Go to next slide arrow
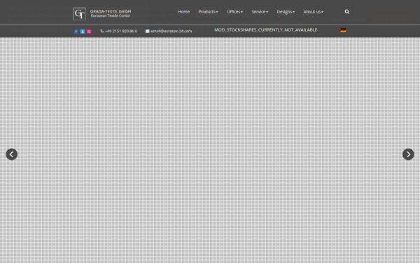Viewport: 420px width, 263px height. tap(408, 154)
